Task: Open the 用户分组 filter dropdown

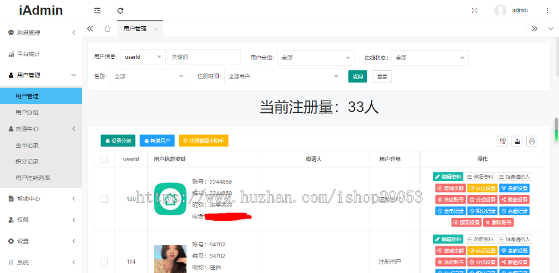Action: click(x=316, y=58)
